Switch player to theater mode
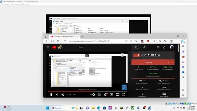197x111 pixels. tap(118, 95)
